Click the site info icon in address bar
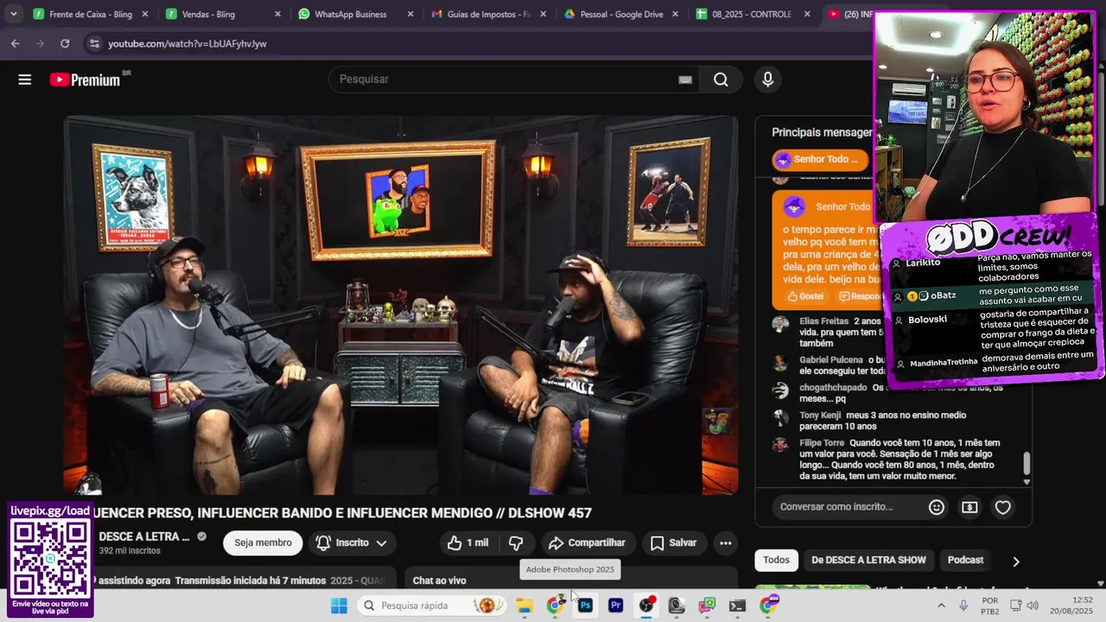 93,43
